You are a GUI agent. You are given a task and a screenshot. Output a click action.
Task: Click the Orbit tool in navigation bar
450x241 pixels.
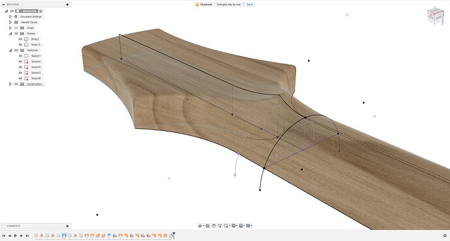pyautogui.click(x=200, y=226)
